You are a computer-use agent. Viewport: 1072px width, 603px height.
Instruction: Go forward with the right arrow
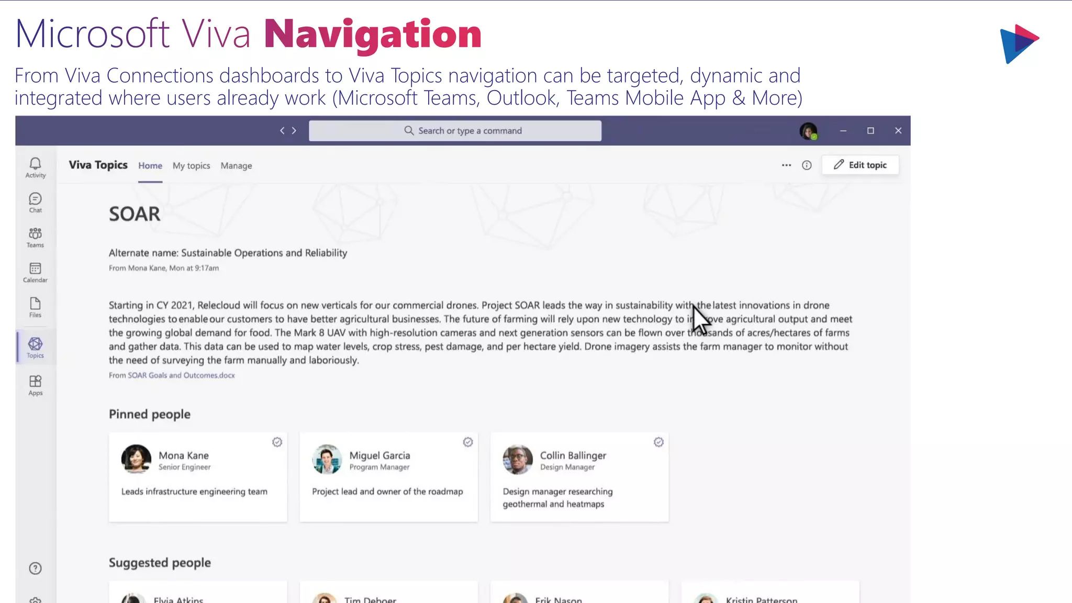[x=294, y=131]
